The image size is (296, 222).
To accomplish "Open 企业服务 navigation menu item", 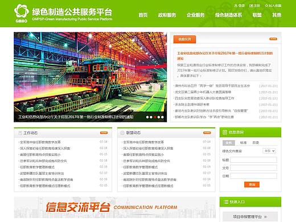I will pos(196,15).
